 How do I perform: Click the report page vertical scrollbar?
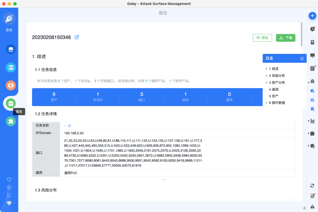click(x=302, y=34)
